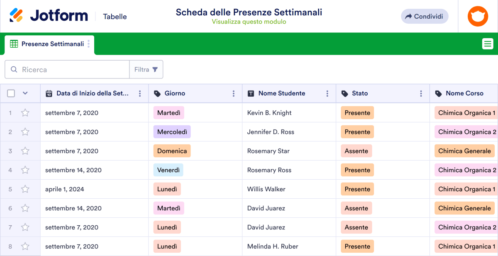
Task: Toggle the select-all checkbox in the header row
Action: (11, 93)
